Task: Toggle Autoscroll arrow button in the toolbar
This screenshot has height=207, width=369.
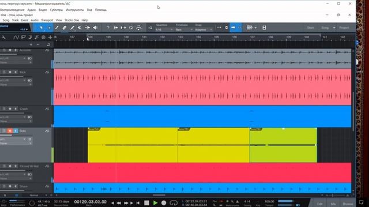Action: pyautogui.click(x=233, y=28)
